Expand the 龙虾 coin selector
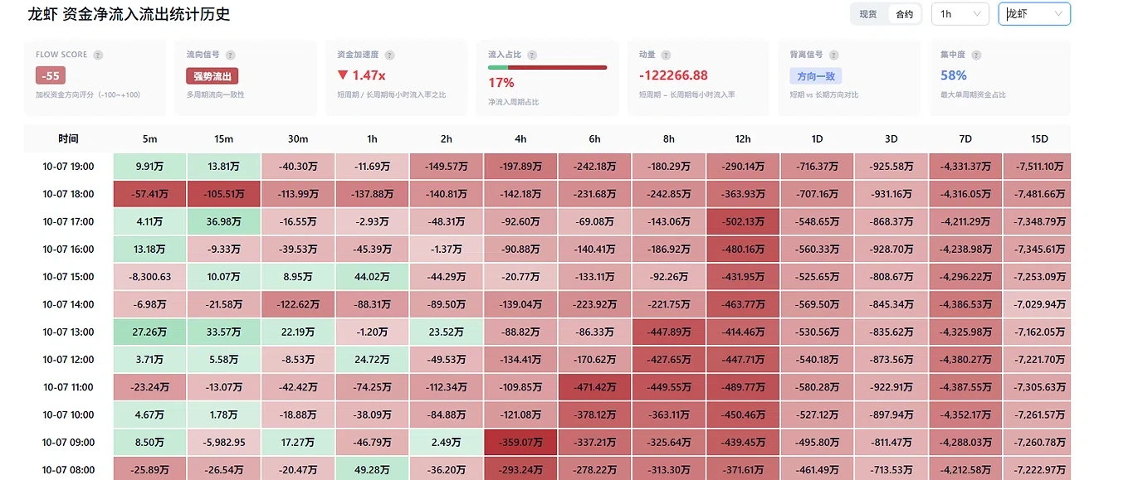This screenshot has height=480, width=1143. (1034, 14)
